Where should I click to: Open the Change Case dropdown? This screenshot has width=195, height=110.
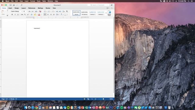click(36, 11)
